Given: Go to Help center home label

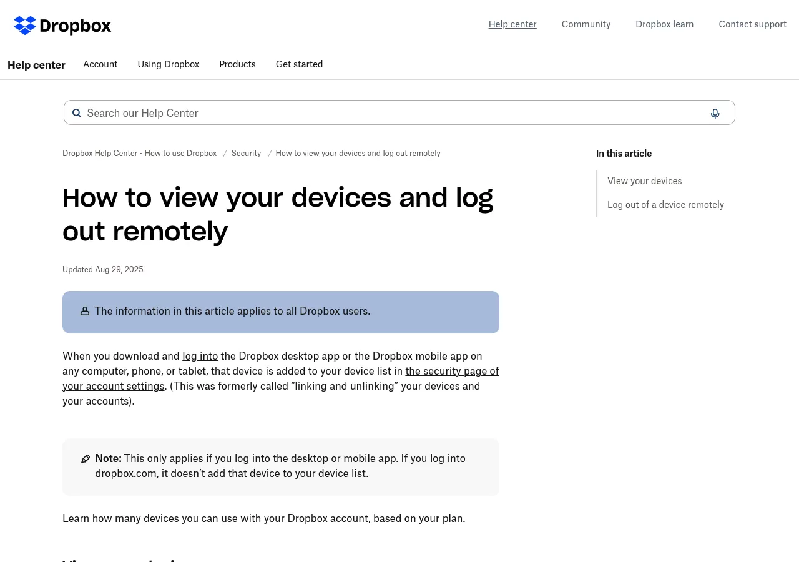Looking at the screenshot, I should tap(36, 65).
